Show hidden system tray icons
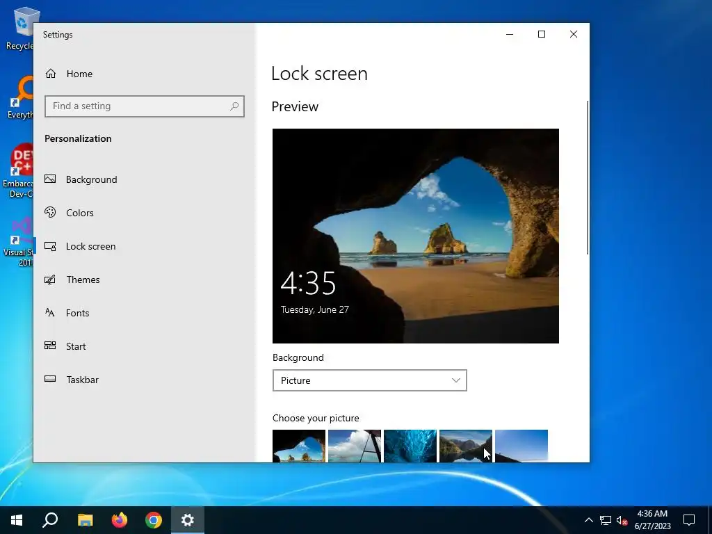 tap(588, 520)
